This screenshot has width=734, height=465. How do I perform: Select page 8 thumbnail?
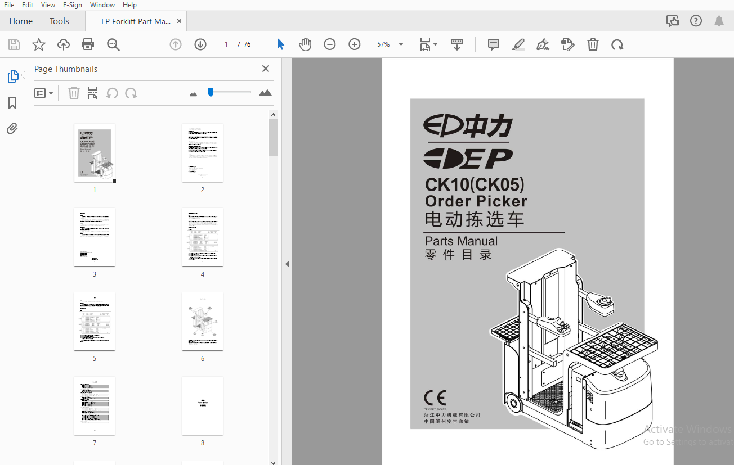(203, 406)
